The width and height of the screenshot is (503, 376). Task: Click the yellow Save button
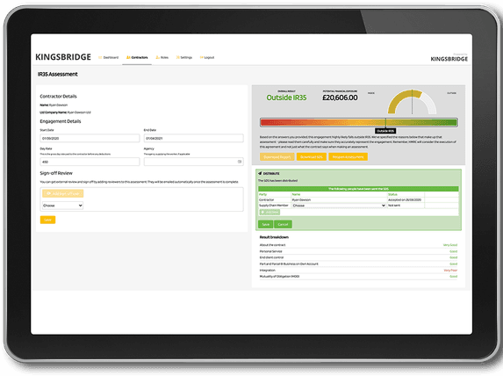(47, 220)
